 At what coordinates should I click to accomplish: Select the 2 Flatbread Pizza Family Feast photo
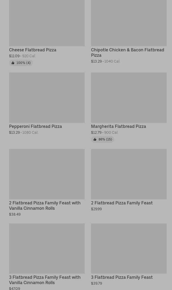[x=129, y=174]
